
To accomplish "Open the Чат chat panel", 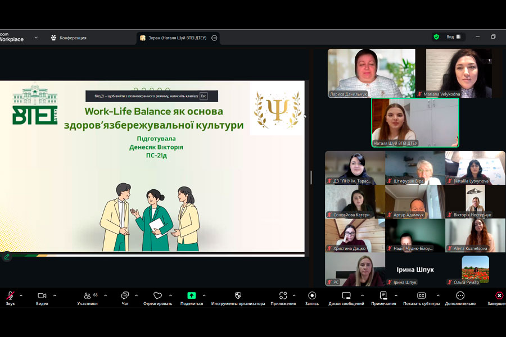I will 125,296.
